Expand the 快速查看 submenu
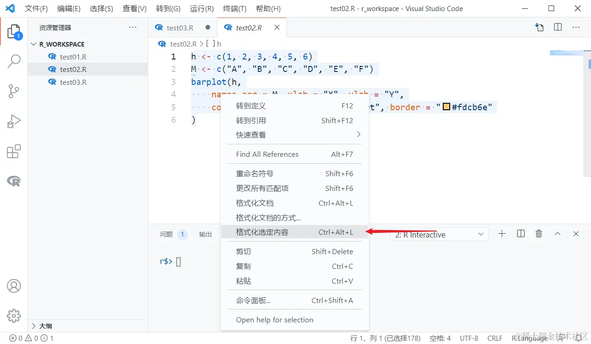The height and width of the screenshot is (344, 591). (295, 135)
